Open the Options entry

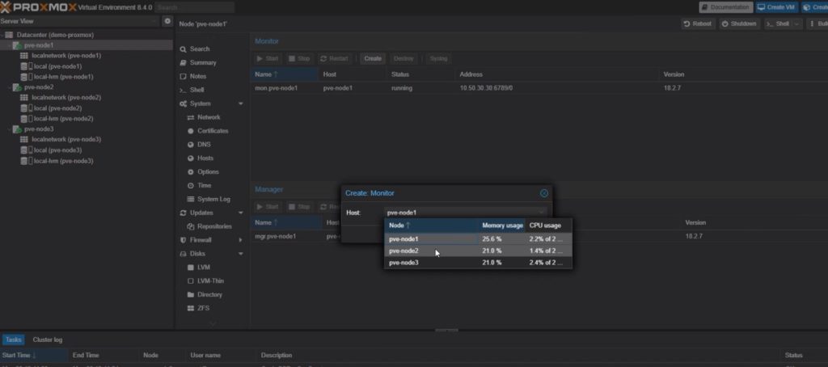[x=208, y=171]
